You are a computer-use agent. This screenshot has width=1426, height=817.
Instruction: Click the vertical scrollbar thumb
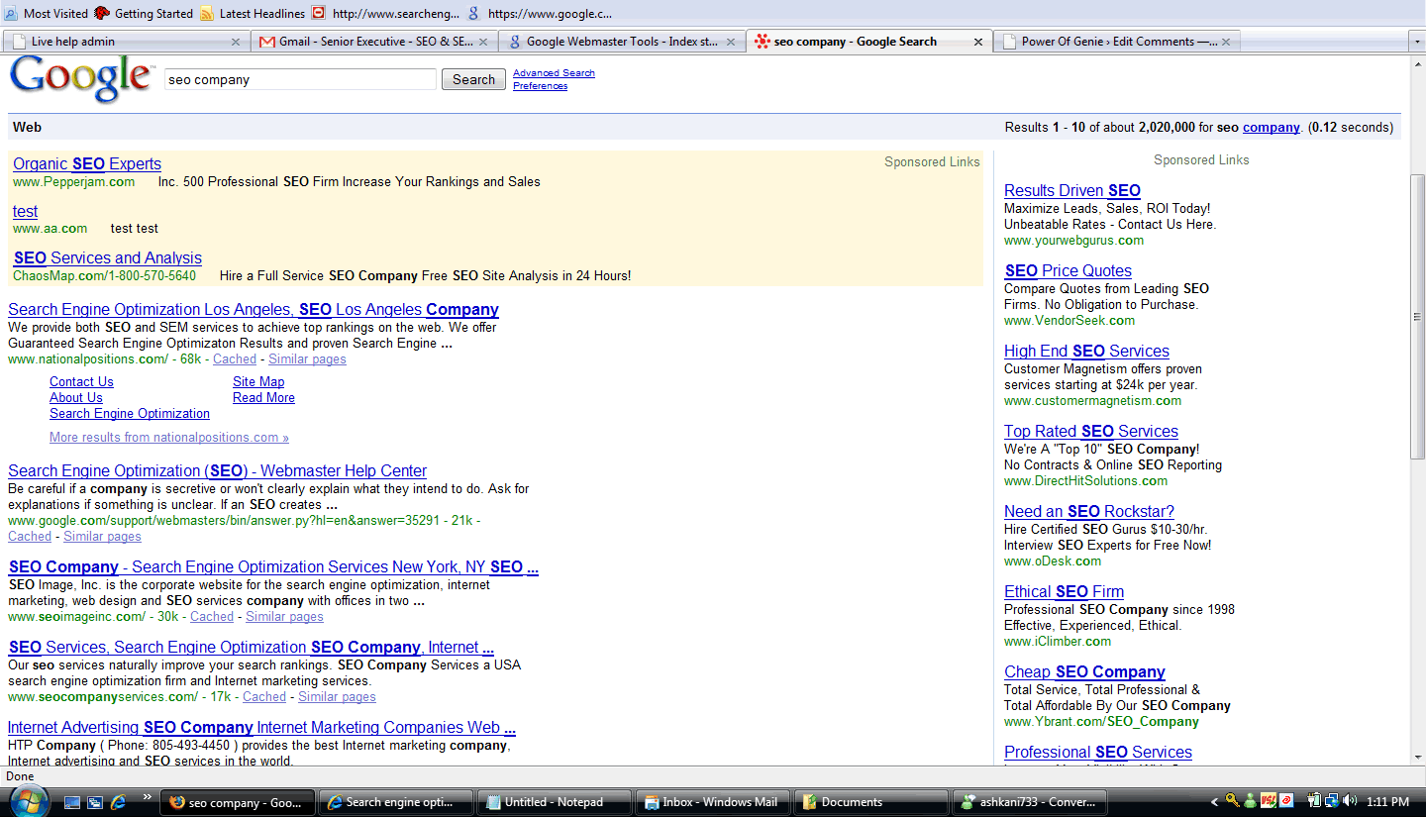coord(1417,316)
